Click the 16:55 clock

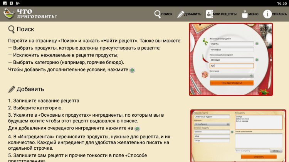pyautogui.click(x=282, y=3)
